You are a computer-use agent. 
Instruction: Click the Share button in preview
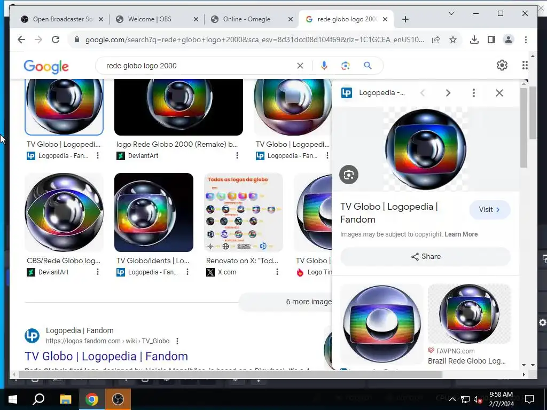426,257
